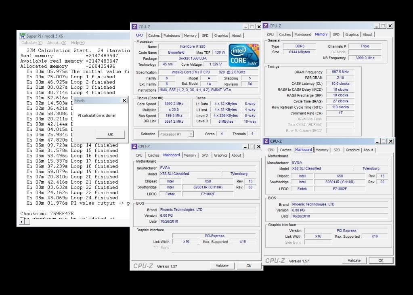Switch to CPU tab in the Timings CPU-Z window
This screenshot has width=413, height=295.
tap(270, 35)
